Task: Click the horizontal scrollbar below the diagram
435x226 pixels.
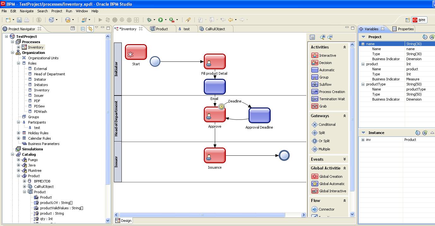Action: (202, 215)
